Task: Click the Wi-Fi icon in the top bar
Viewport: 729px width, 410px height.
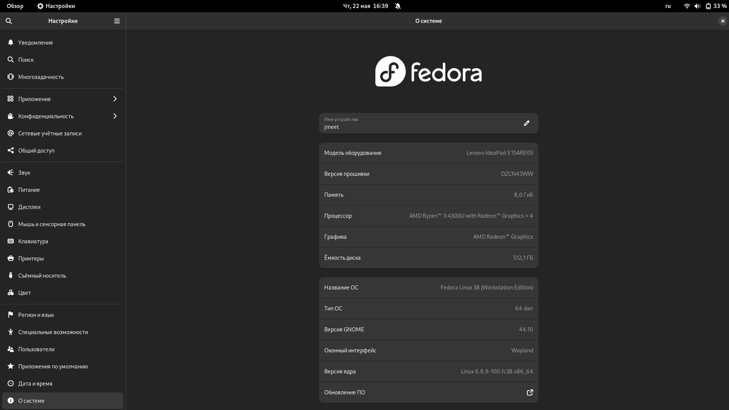Action: tap(687, 5)
